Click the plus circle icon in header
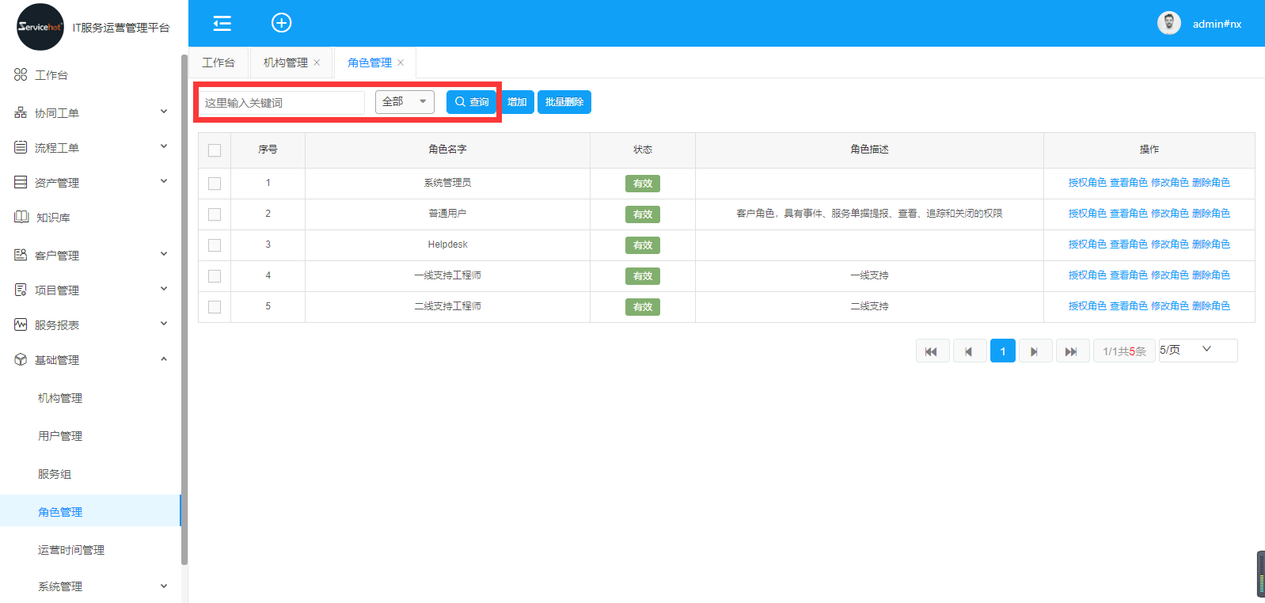 (x=281, y=23)
